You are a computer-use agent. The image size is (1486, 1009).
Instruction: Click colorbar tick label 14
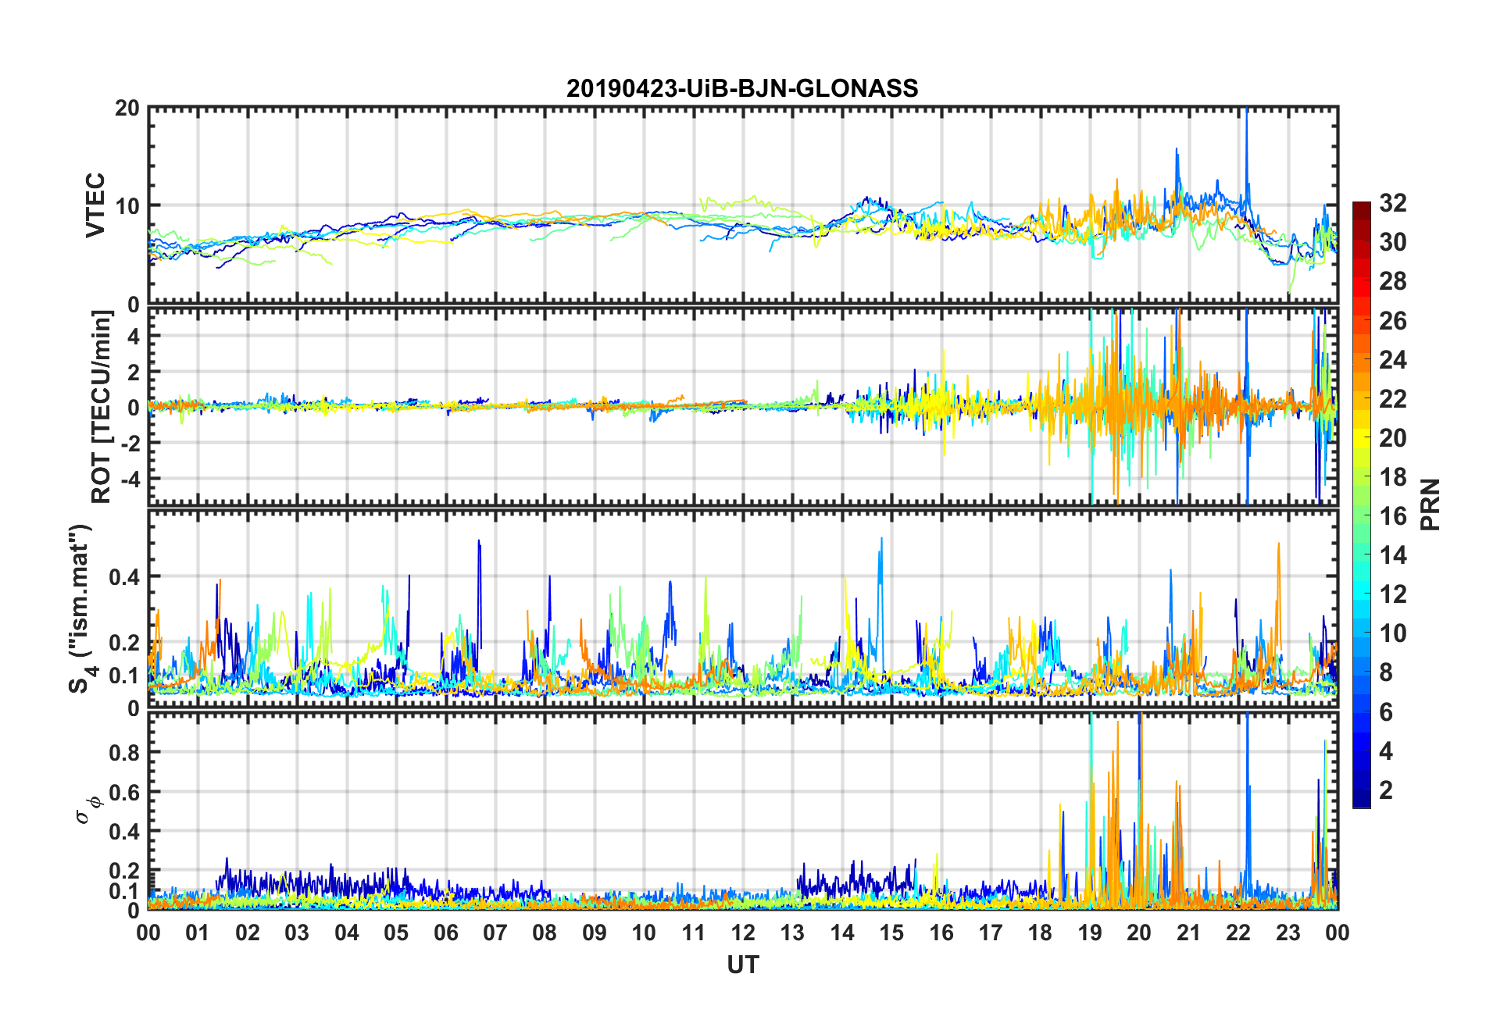(1393, 555)
